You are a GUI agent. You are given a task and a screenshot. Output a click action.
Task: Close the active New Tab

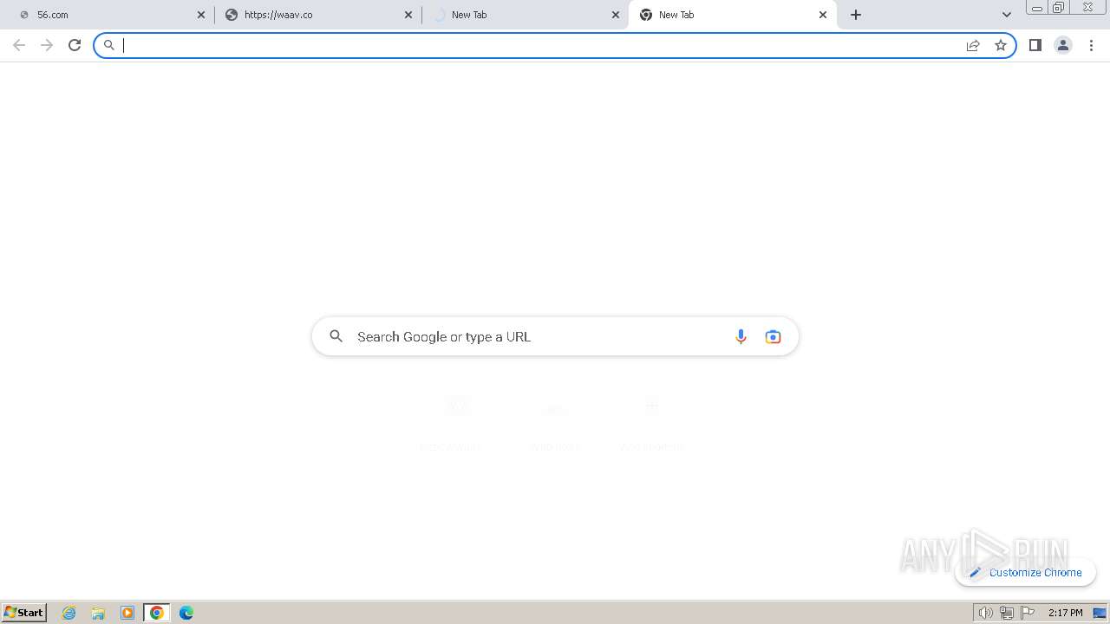coord(823,15)
